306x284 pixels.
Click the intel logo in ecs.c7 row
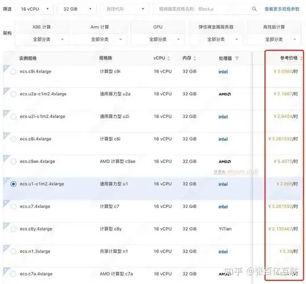coord(223,207)
